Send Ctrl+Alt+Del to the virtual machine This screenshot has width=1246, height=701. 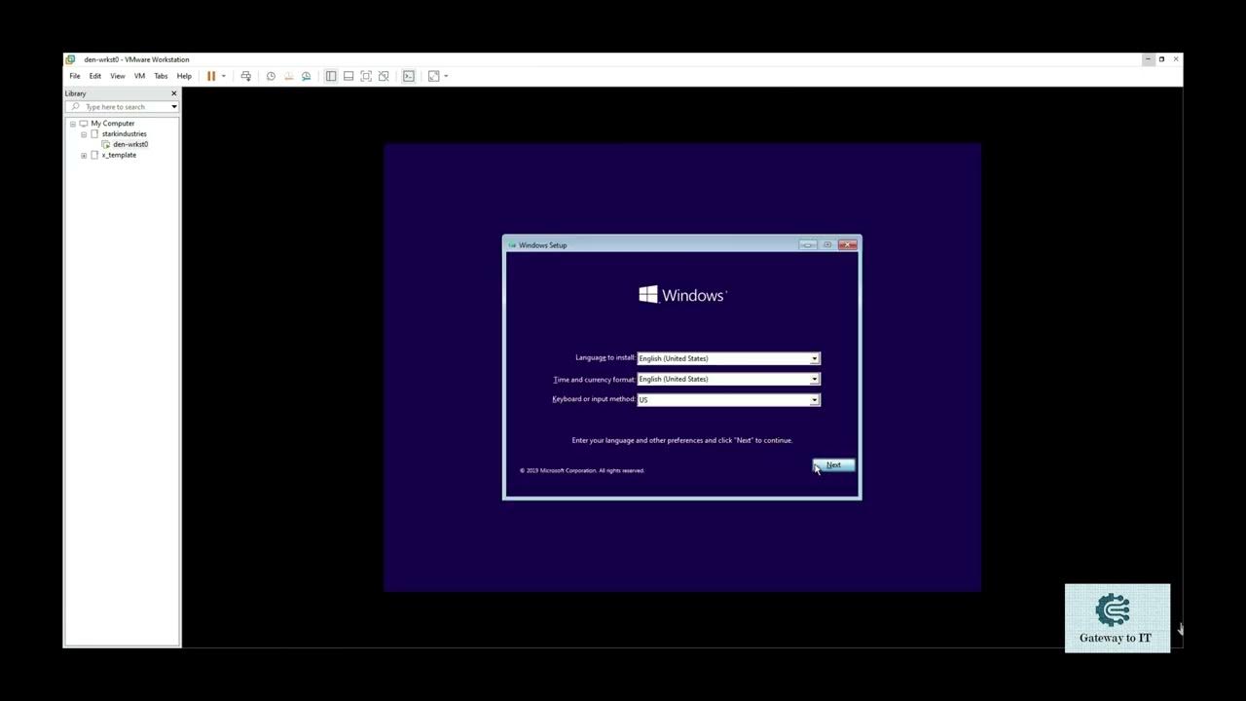coord(245,76)
